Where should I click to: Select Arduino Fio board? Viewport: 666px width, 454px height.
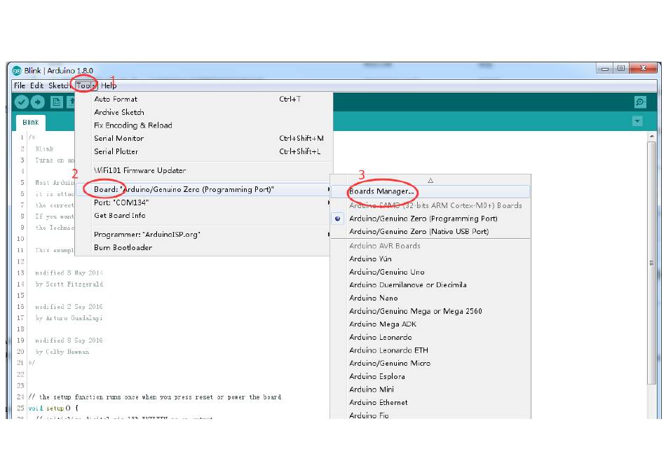tap(430, 415)
